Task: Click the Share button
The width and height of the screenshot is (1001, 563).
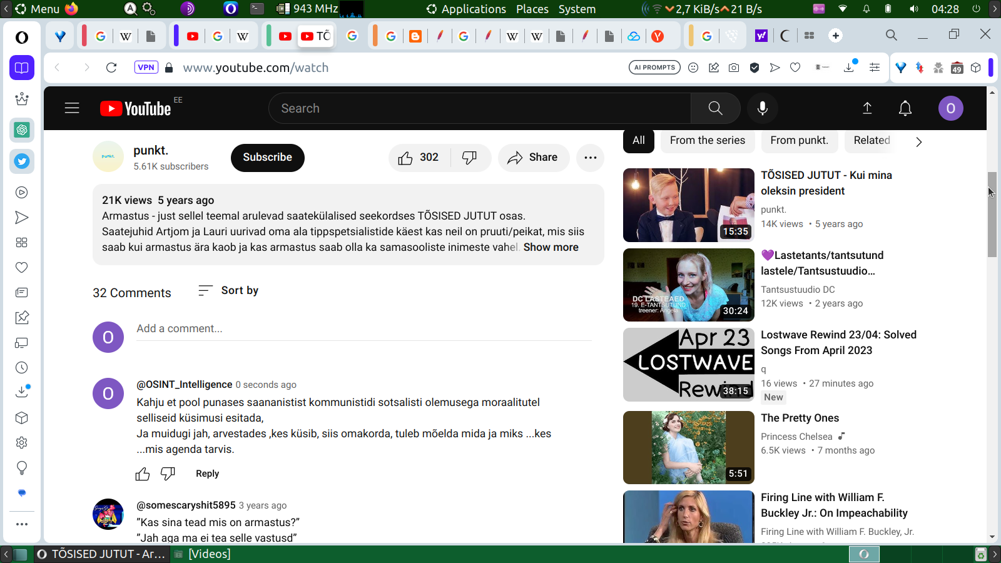Action: click(533, 158)
